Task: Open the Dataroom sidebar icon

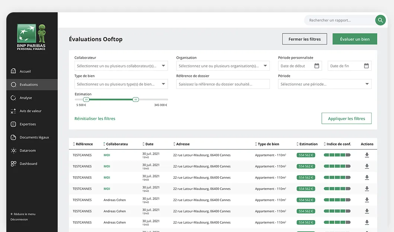Action: click(x=13, y=150)
